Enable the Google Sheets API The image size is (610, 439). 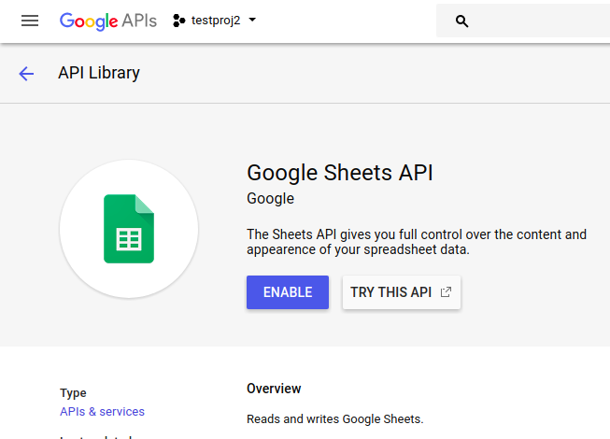coord(288,292)
